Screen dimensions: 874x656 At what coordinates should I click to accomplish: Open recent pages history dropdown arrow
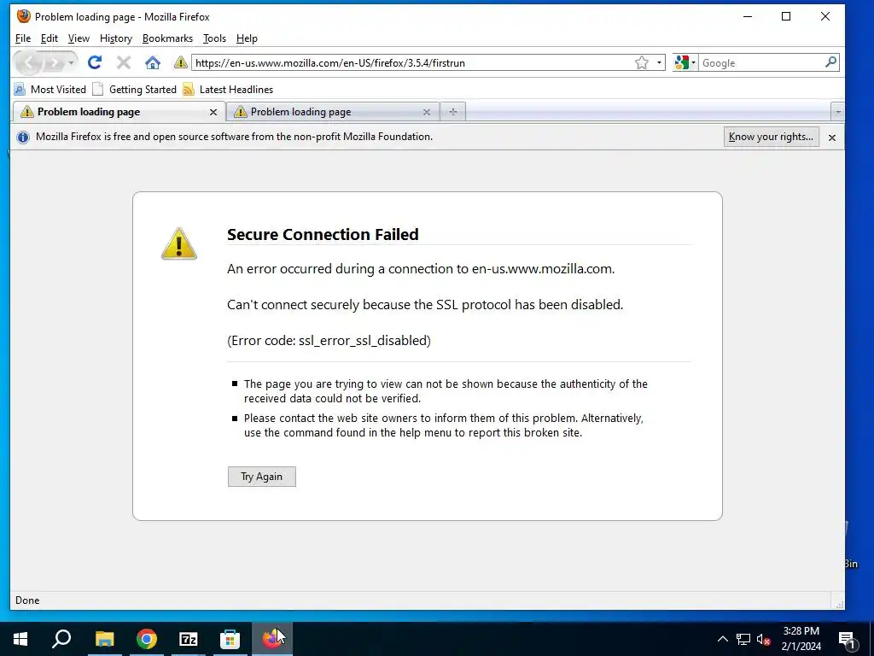(x=72, y=63)
